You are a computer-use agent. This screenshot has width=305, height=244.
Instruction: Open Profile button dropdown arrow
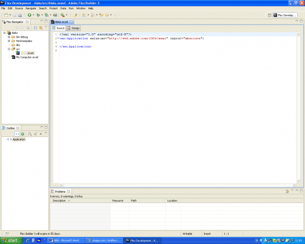point(51,15)
